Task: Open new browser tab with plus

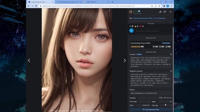Action: [x=112, y=2]
